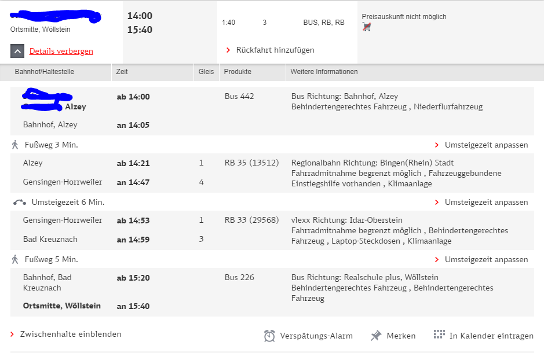Click the crossed-out shopping cart icon
The width and height of the screenshot is (544, 353).
click(x=366, y=27)
